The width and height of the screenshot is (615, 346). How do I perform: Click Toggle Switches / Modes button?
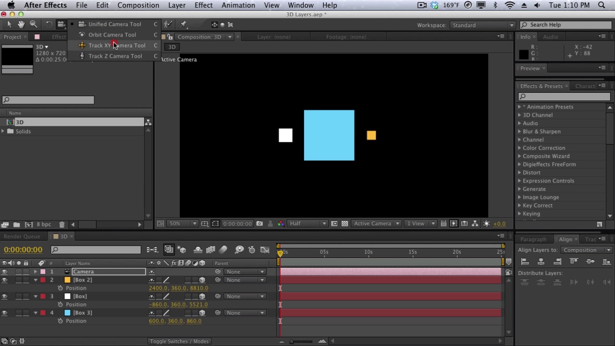click(179, 341)
